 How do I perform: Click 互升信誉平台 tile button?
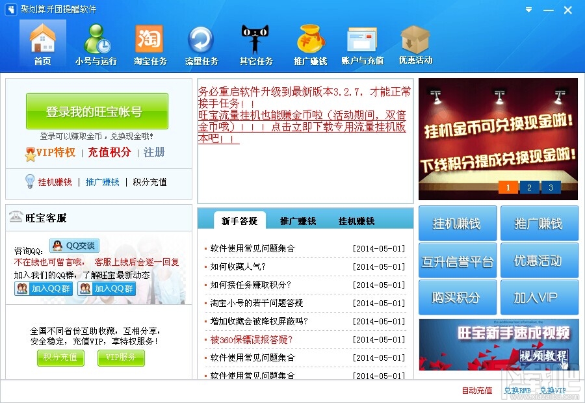click(x=458, y=261)
